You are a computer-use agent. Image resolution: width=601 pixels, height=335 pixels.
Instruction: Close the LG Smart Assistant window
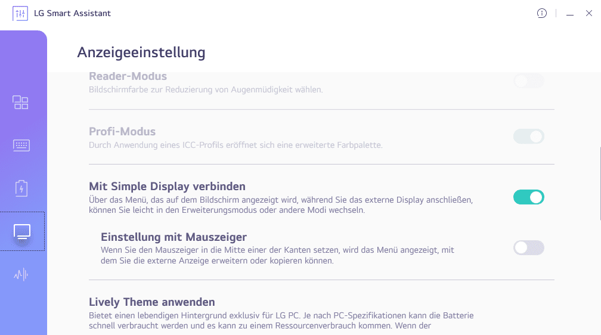click(588, 14)
